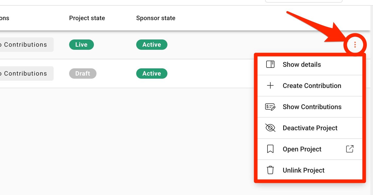
Task: Click the trash icon for Unlink Project
Action: pos(270,170)
